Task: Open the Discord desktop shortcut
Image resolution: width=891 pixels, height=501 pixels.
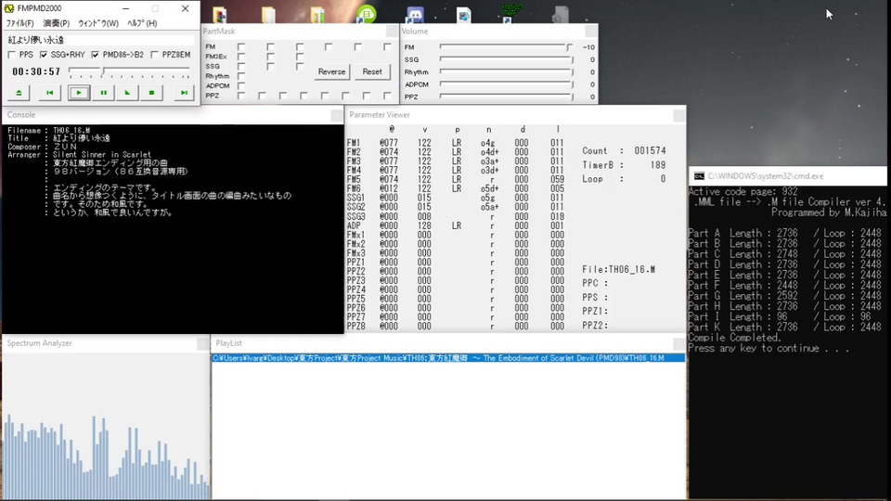Action: [416, 14]
